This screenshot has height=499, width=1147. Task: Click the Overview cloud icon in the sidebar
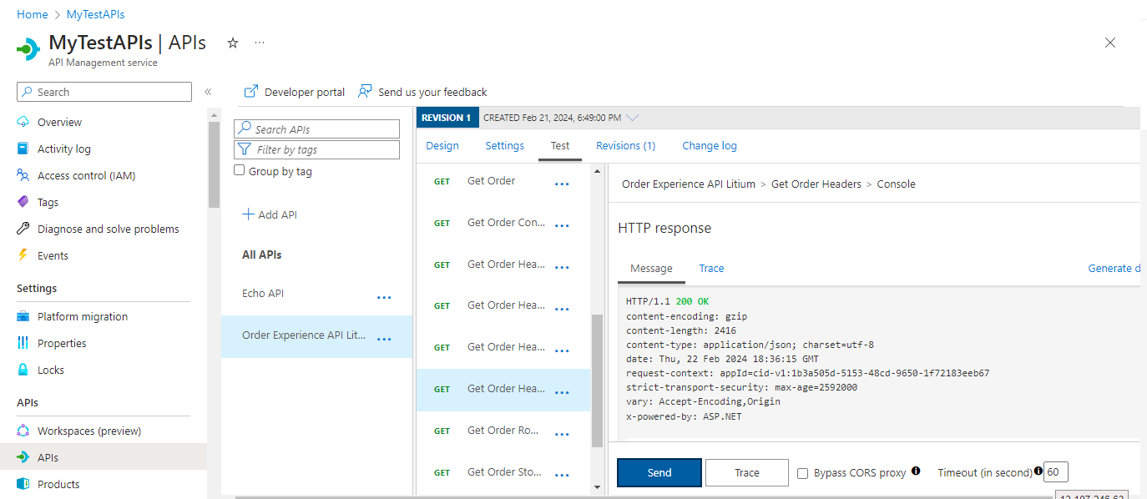pyautogui.click(x=23, y=122)
